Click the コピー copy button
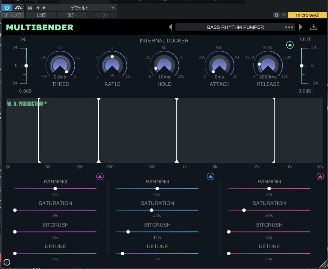 click(71, 15)
